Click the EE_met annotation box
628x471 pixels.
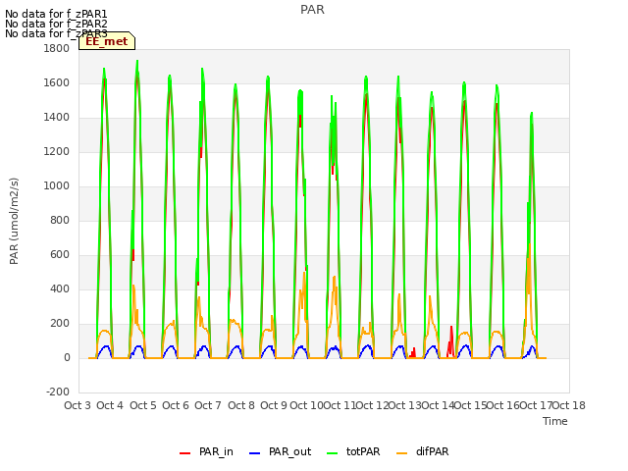107,41
